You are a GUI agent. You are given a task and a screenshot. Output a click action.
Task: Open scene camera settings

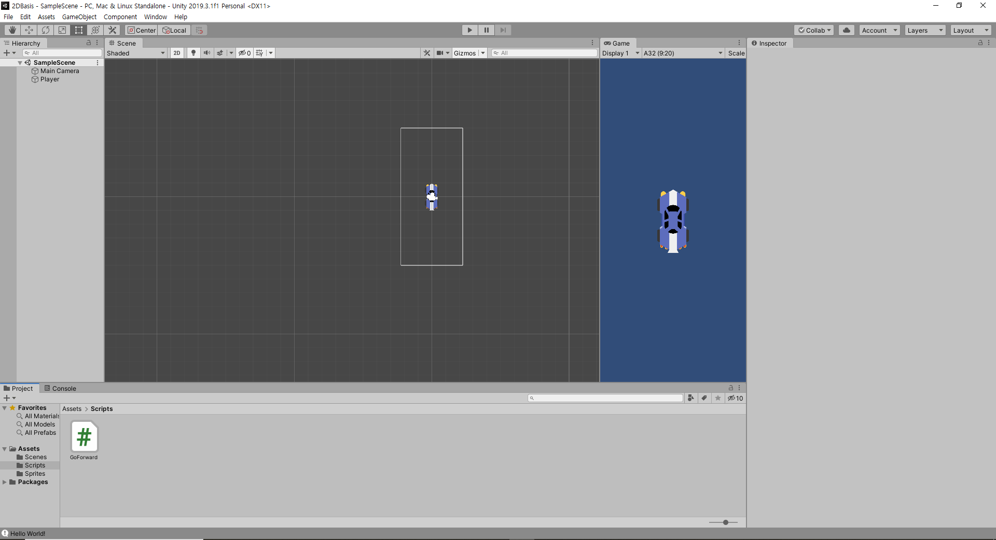442,53
